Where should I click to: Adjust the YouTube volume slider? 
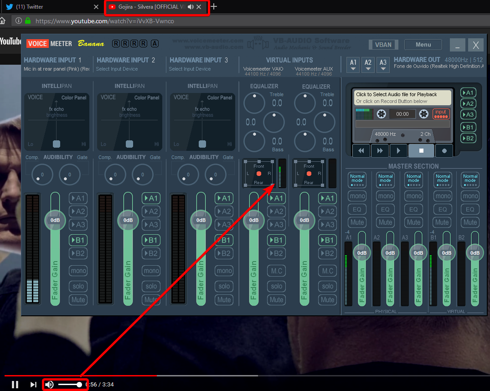coord(70,385)
